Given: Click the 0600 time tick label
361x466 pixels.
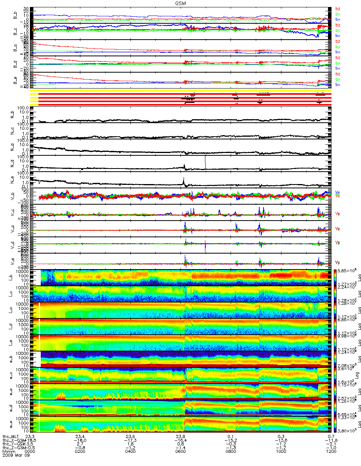Looking at the screenshot, I should tap(180, 451).
